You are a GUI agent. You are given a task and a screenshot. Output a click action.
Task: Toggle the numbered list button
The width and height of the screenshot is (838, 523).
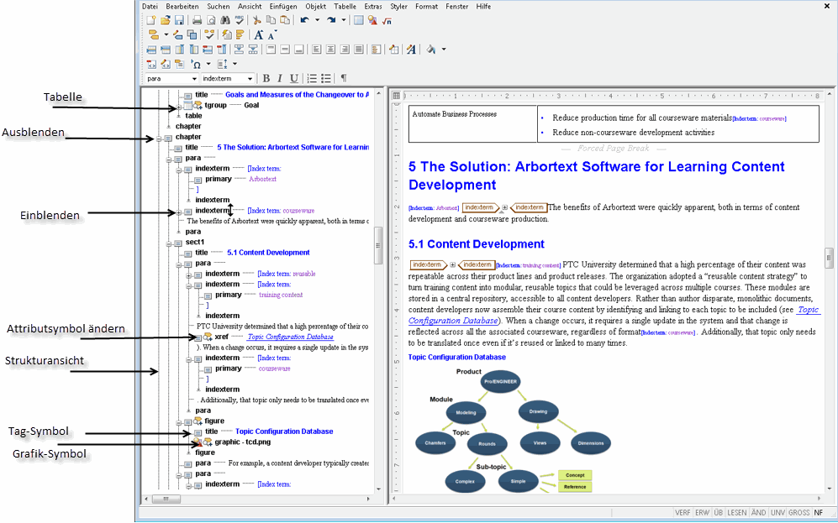(312, 78)
